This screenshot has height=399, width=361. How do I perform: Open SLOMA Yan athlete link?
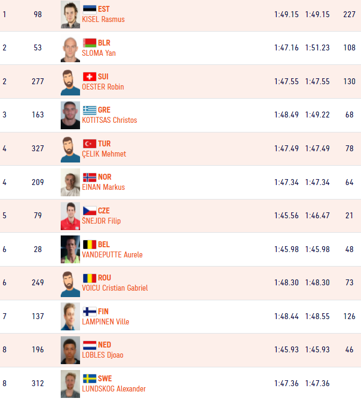pos(99,53)
